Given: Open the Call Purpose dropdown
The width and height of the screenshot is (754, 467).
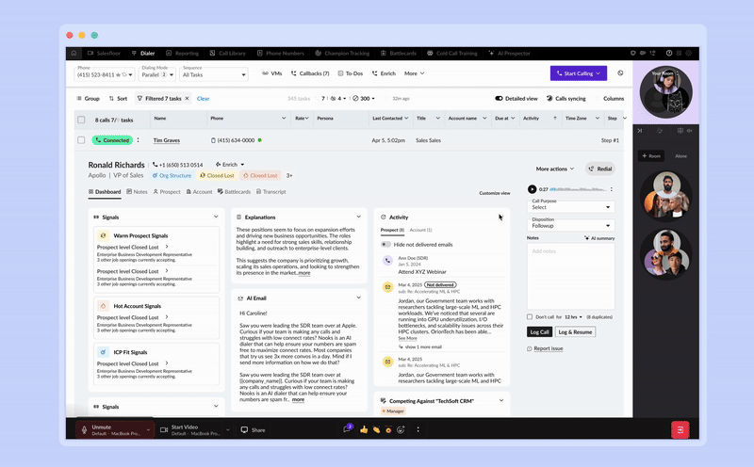Looking at the screenshot, I should tap(571, 207).
